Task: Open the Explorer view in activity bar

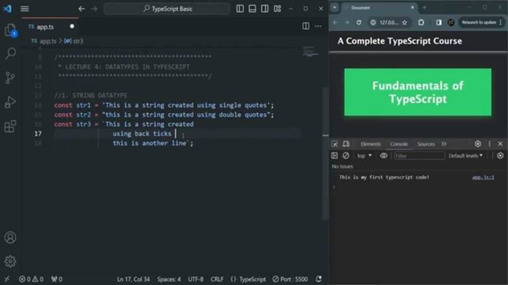Action: (x=11, y=30)
